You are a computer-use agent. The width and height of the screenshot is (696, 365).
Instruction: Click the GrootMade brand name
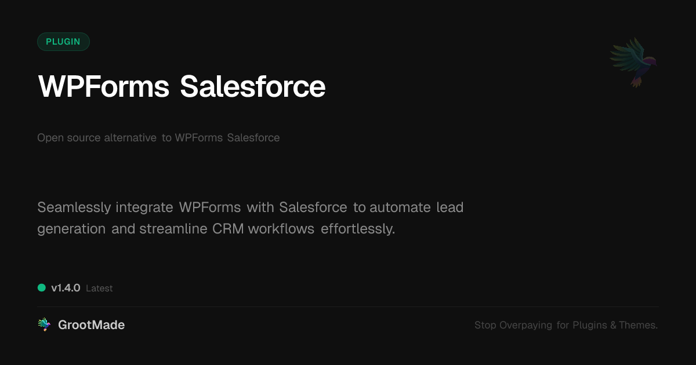pos(91,325)
